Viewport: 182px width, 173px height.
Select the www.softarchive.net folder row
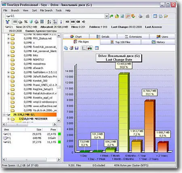(x=34, y=106)
